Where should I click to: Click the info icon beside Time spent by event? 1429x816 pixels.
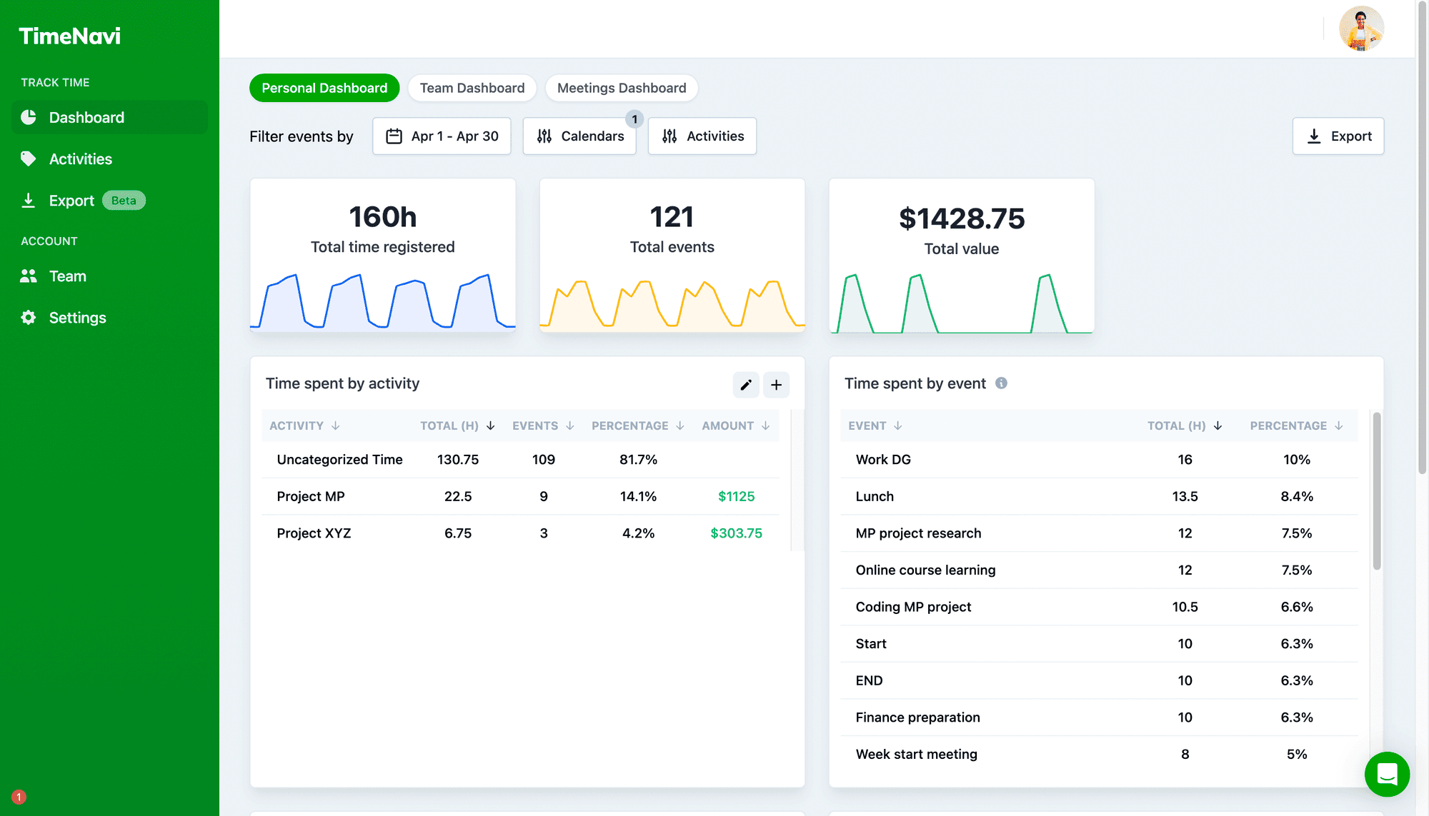pyautogui.click(x=1002, y=383)
